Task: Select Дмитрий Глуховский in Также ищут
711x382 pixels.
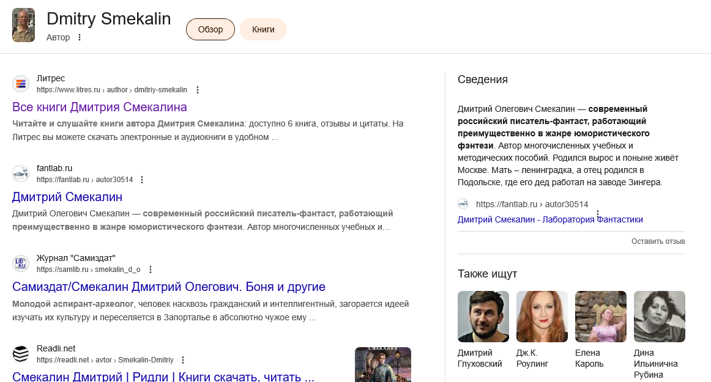Action: pos(483,317)
